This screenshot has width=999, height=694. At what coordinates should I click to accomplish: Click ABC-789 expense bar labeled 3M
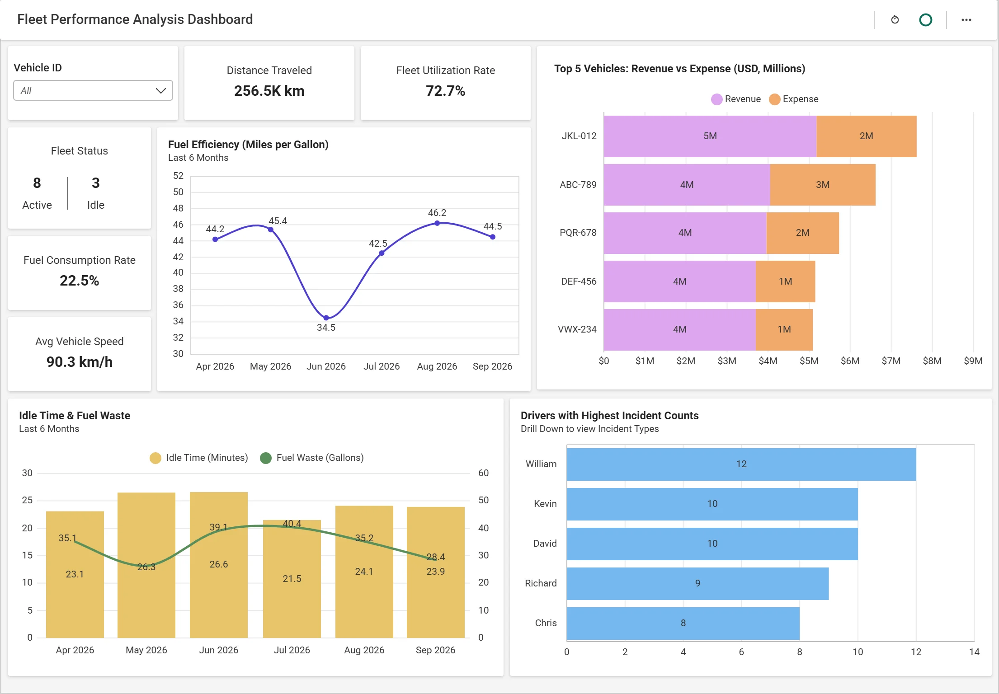pyautogui.click(x=823, y=185)
